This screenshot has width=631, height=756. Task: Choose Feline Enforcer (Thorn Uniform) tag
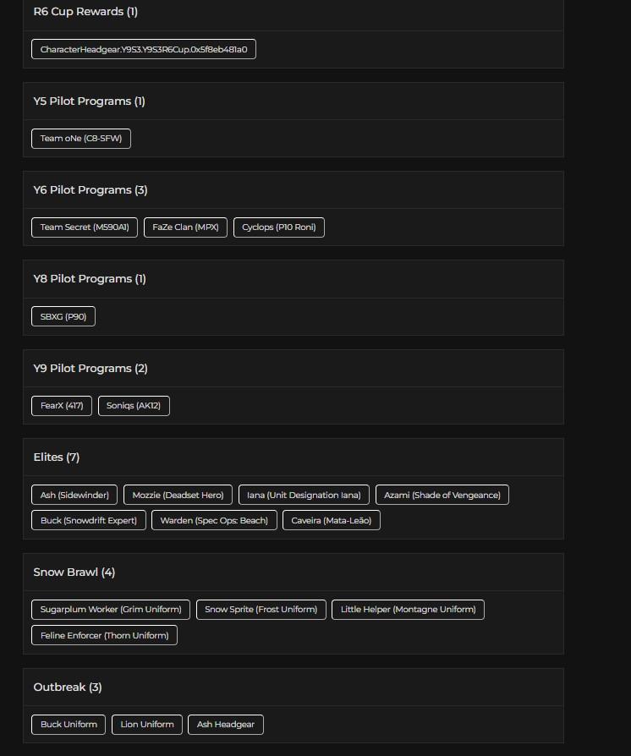[x=104, y=635]
